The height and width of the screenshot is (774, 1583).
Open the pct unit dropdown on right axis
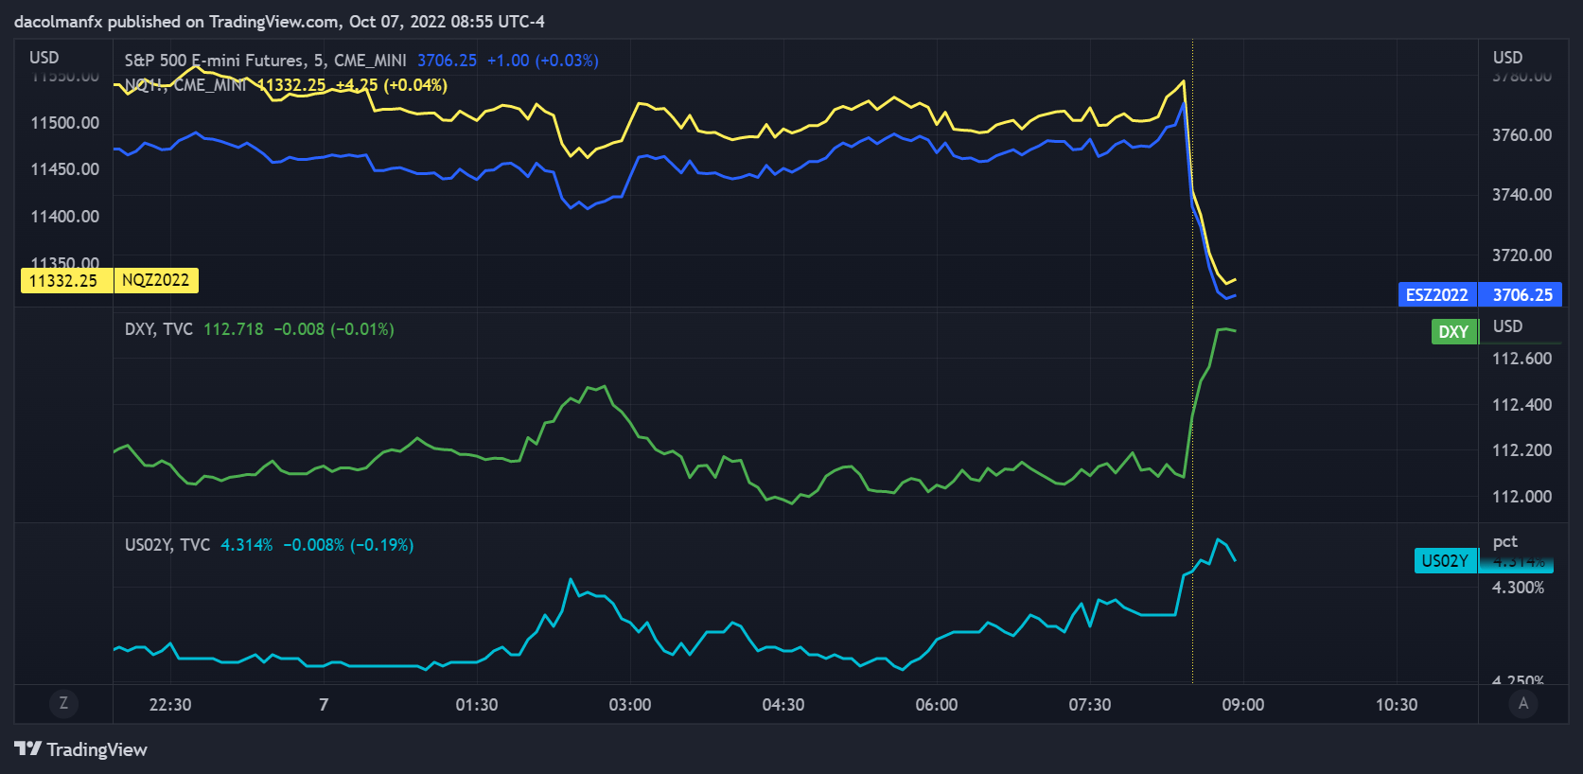[1504, 541]
